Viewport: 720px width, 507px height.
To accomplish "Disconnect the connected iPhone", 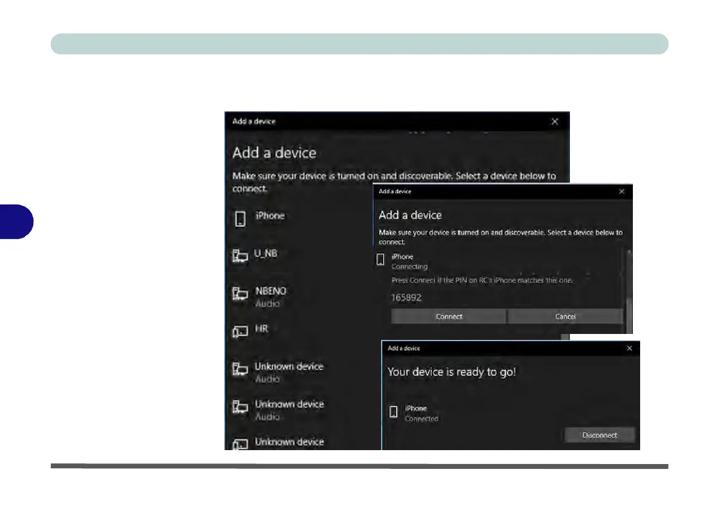I will (600, 435).
